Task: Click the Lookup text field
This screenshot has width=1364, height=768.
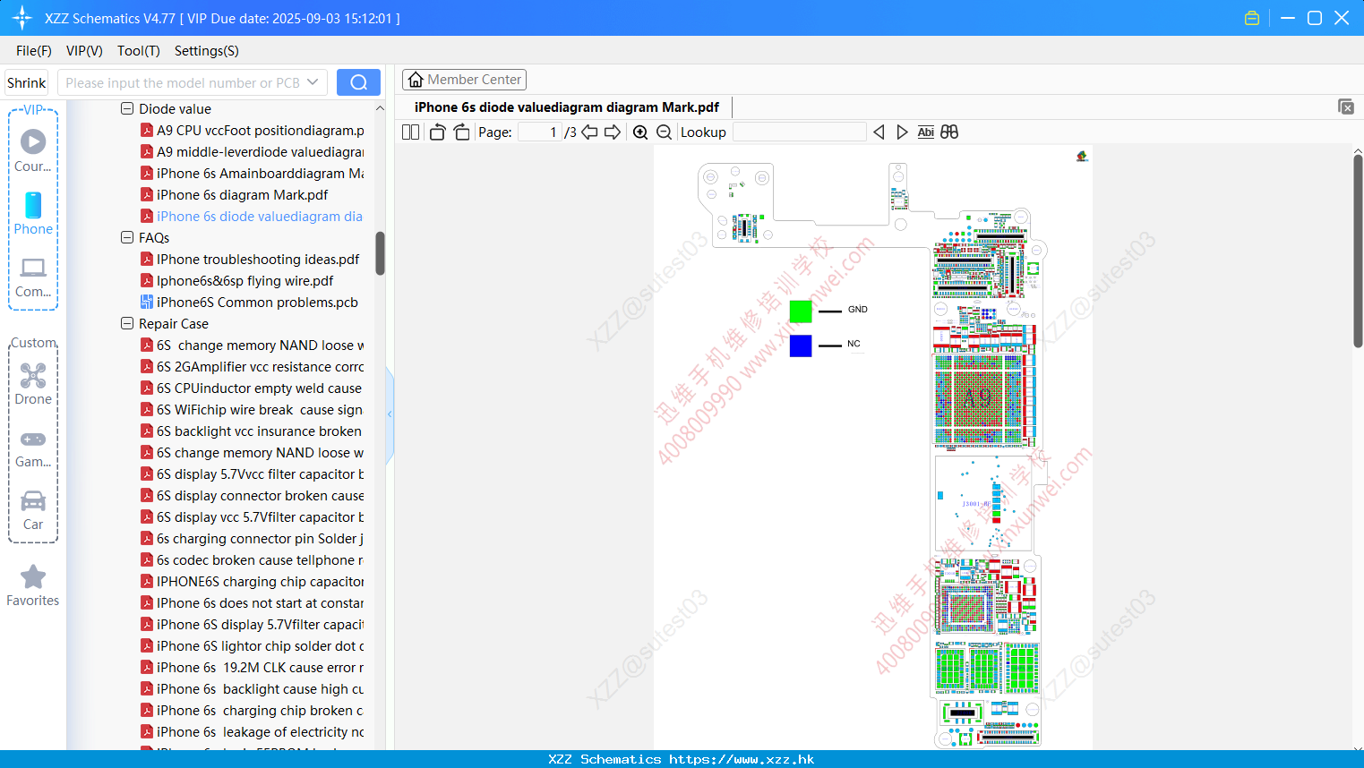Action: click(799, 132)
